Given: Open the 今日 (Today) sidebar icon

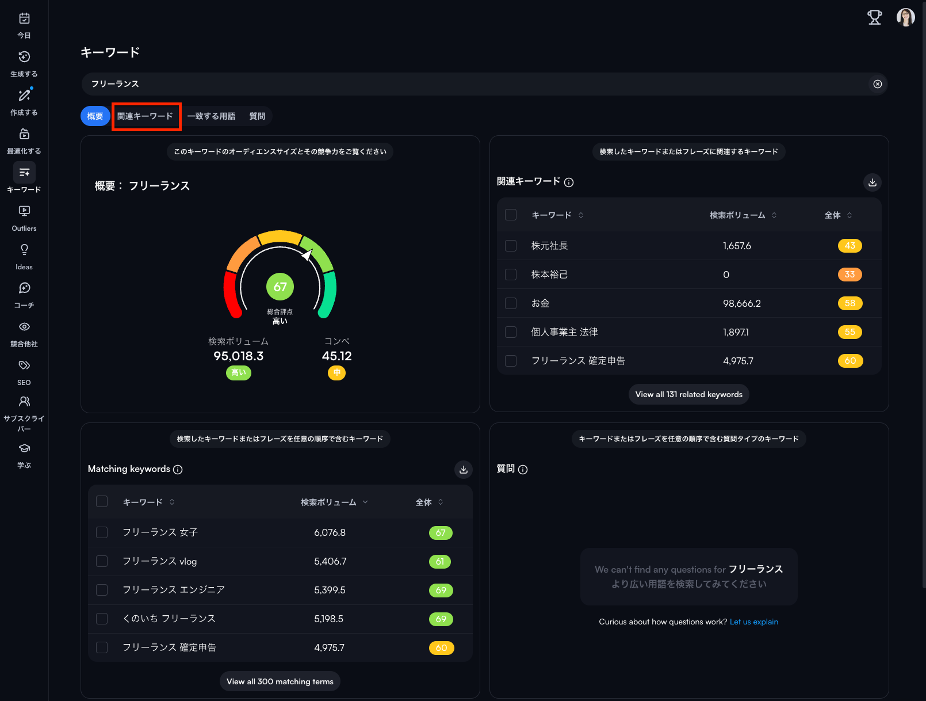Looking at the screenshot, I should click(24, 18).
